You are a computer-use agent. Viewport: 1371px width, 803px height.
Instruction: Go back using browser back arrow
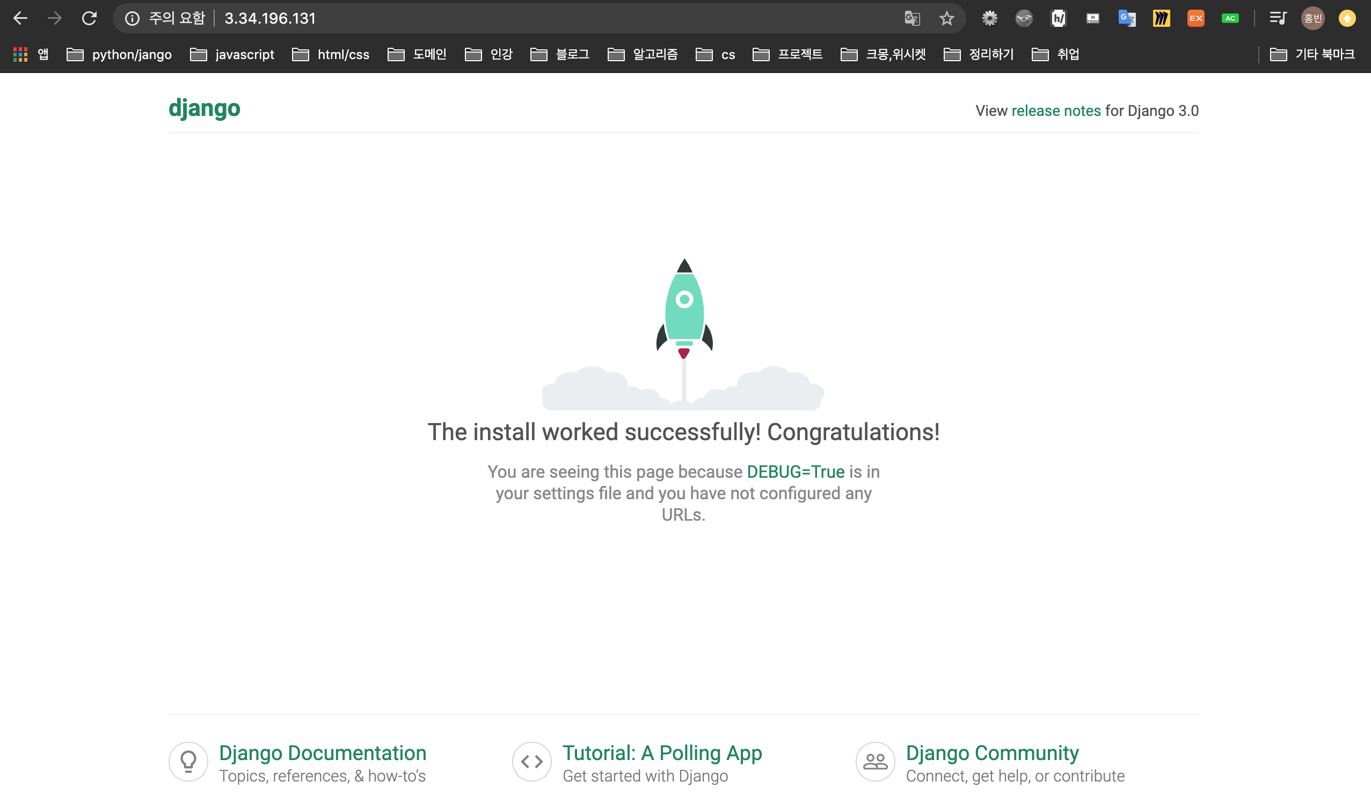pyautogui.click(x=20, y=18)
